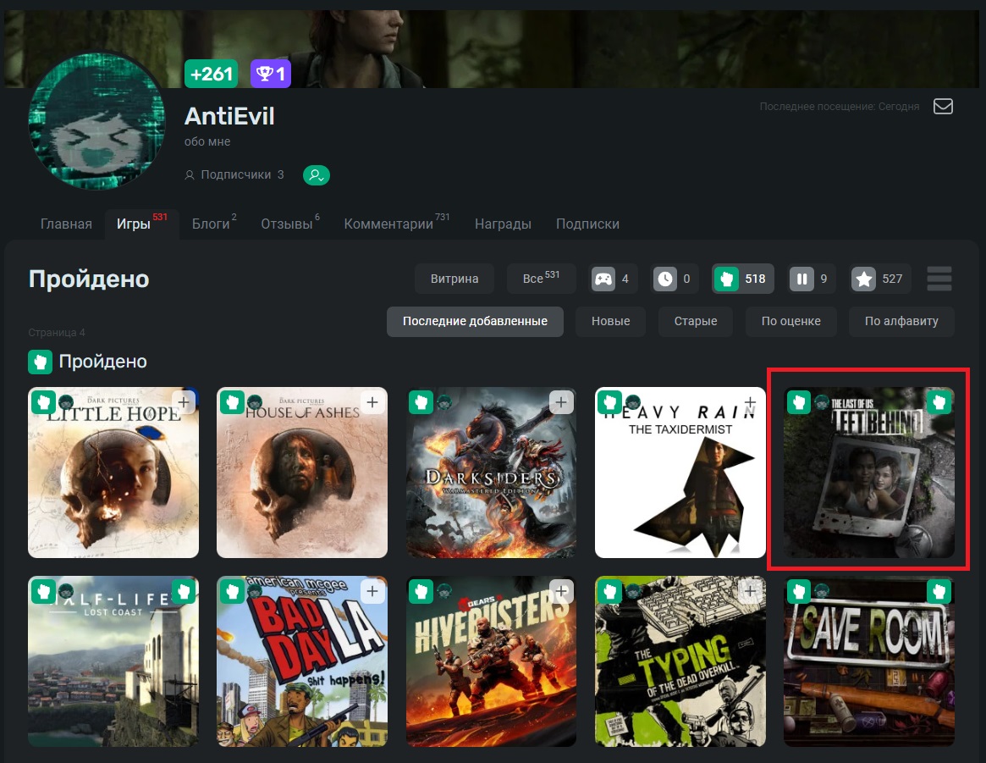The height and width of the screenshot is (763, 986).
Task: Click the plus icon on Hivebusters
Action: (561, 591)
